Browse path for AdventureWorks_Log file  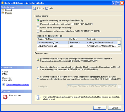tap(119, 46)
